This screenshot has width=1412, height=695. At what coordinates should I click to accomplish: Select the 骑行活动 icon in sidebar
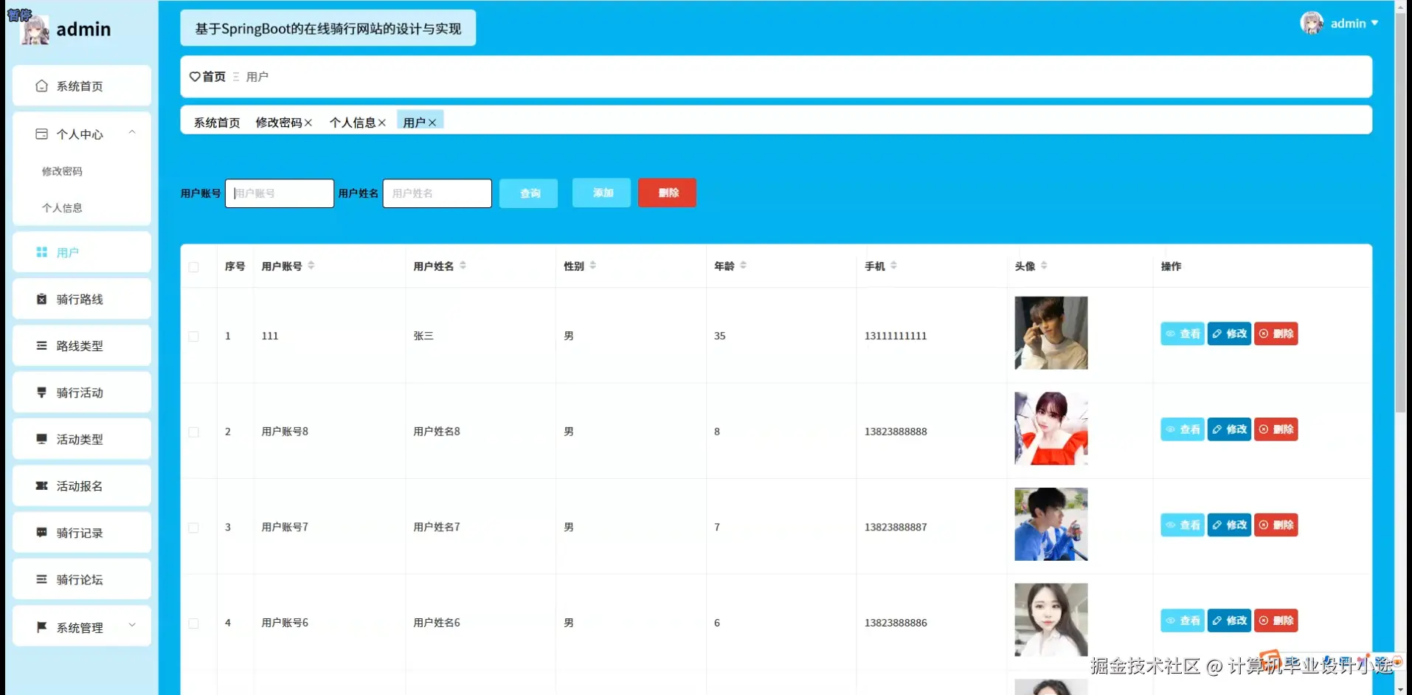(41, 392)
